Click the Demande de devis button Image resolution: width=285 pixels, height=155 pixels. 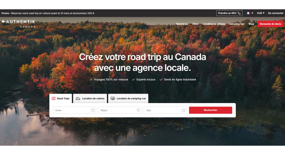point(270,24)
